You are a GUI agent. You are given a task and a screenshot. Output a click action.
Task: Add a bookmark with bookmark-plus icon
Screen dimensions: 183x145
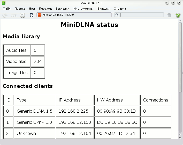pyautogui.click(x=31, y=15)
